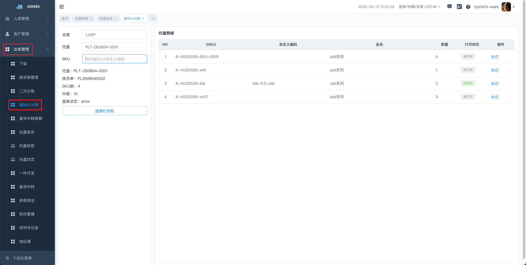This screenshot has height=265, width=526.
Task: Select 按SKU分拣 in the sidebar
Action: [x=27, y=105]
